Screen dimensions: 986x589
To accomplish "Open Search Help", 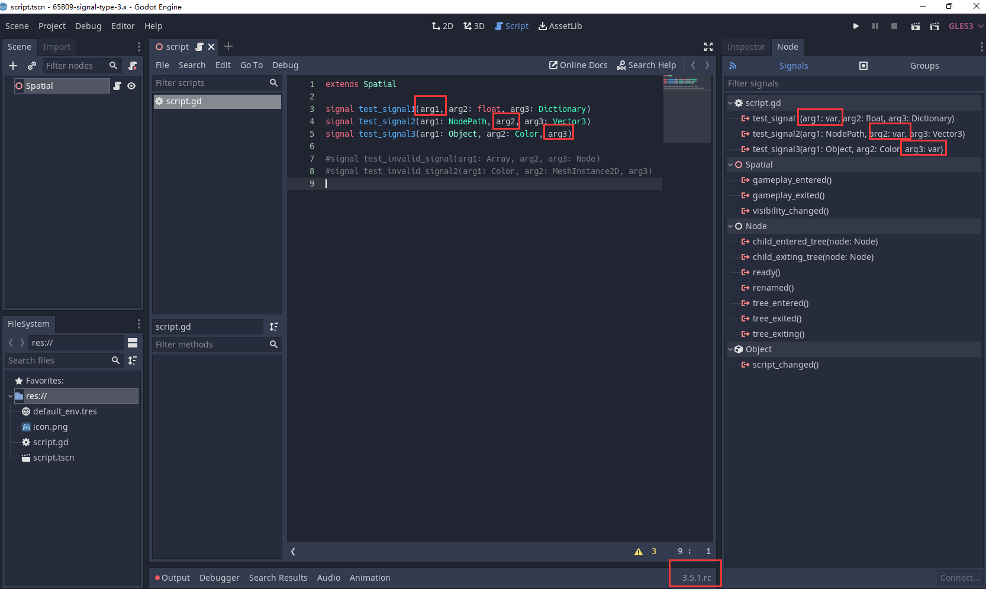I will tap(646, 65).
